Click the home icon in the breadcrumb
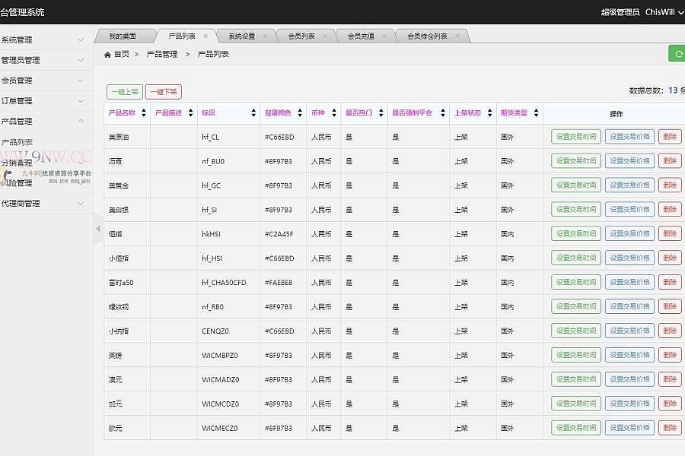 click(107, 55)
